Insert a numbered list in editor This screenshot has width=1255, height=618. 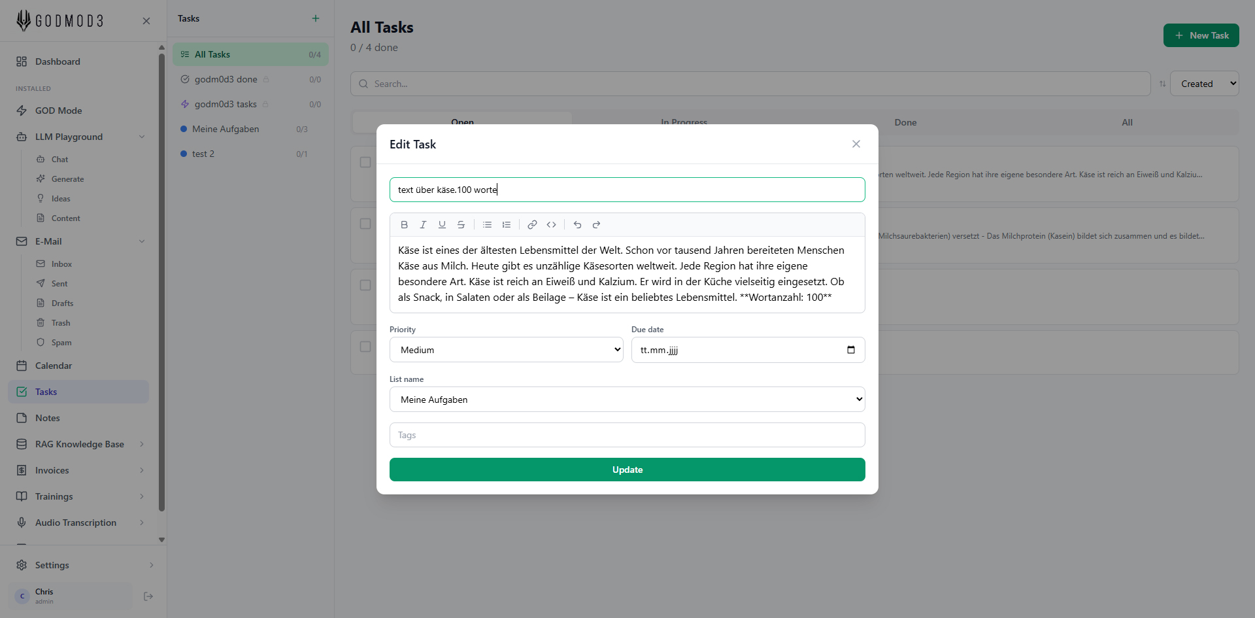(506, 225)
